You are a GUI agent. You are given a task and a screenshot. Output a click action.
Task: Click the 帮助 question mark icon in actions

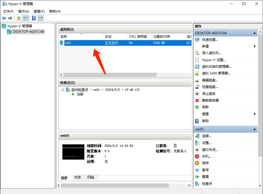click(197, 121)
